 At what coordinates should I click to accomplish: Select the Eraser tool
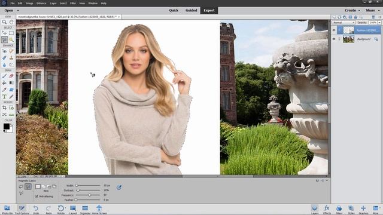pyautogui.click(x=11, y=76)
